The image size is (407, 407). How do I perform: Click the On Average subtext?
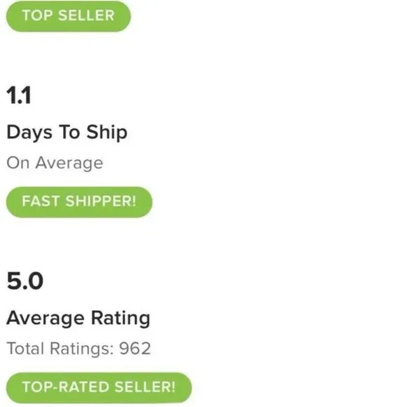click(x=55, y=164)
